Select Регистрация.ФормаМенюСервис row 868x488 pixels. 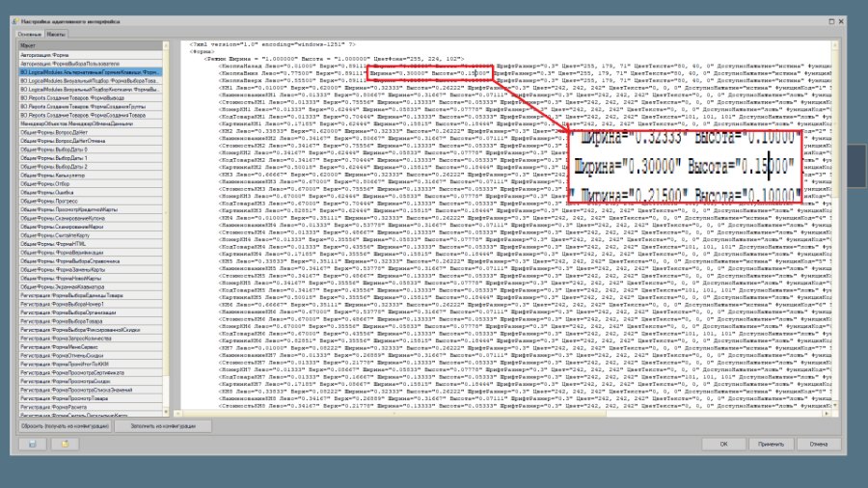click(90, 347)
